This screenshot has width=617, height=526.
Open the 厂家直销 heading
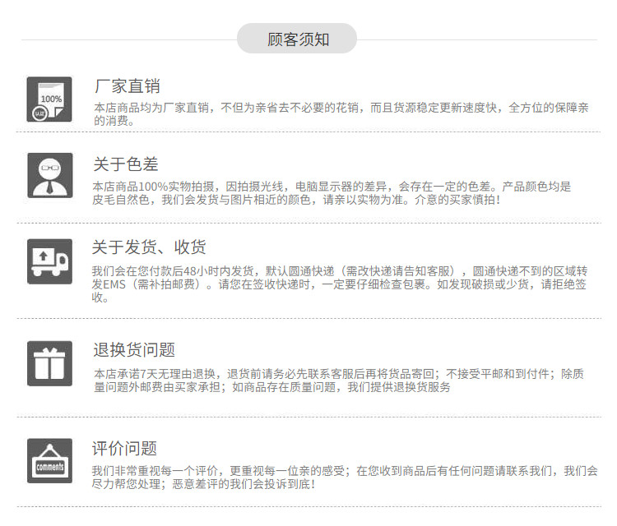[126, 86]
